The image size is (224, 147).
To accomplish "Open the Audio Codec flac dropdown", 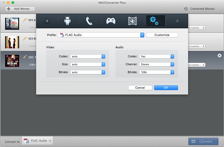I will coord(157,57).
